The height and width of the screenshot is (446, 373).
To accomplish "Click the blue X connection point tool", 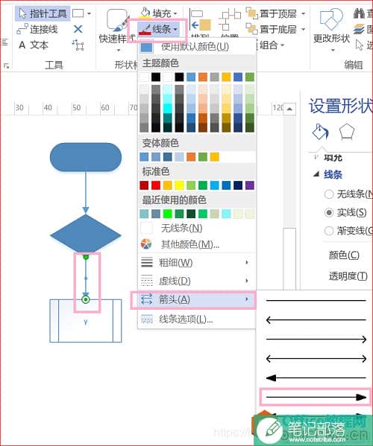I will (x=78, y=29).
